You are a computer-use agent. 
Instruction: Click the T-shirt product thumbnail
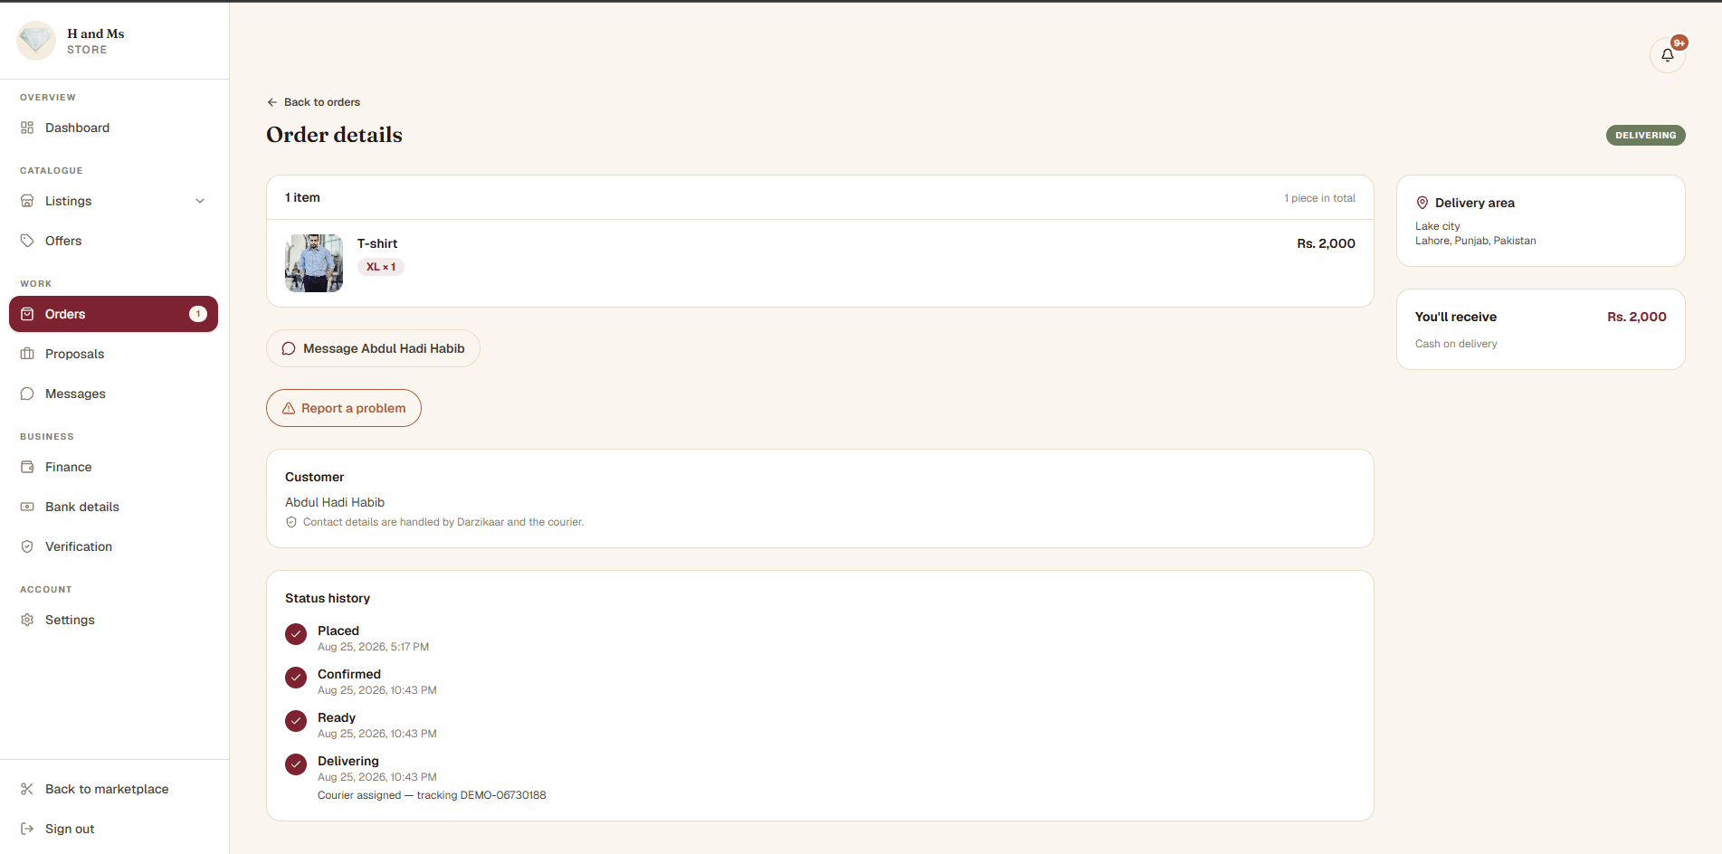[314, 263]
